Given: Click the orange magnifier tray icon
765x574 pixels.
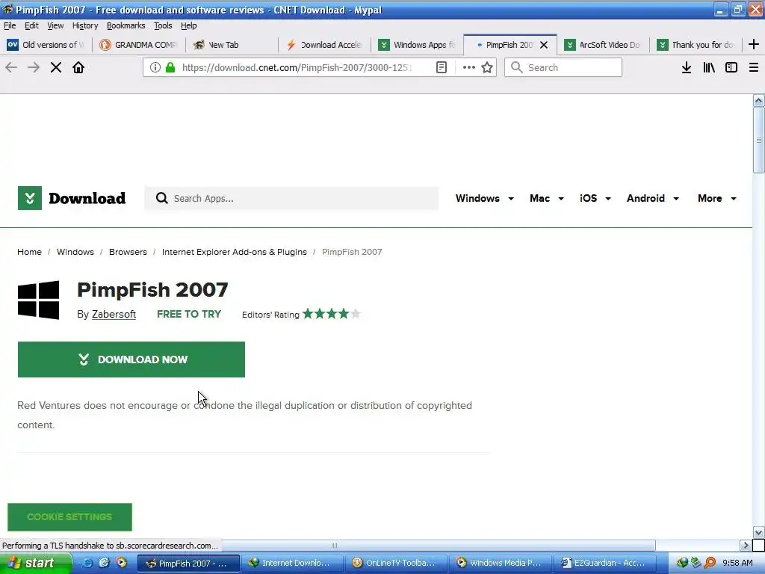Looking at the screenshot, I should (710, 563).
